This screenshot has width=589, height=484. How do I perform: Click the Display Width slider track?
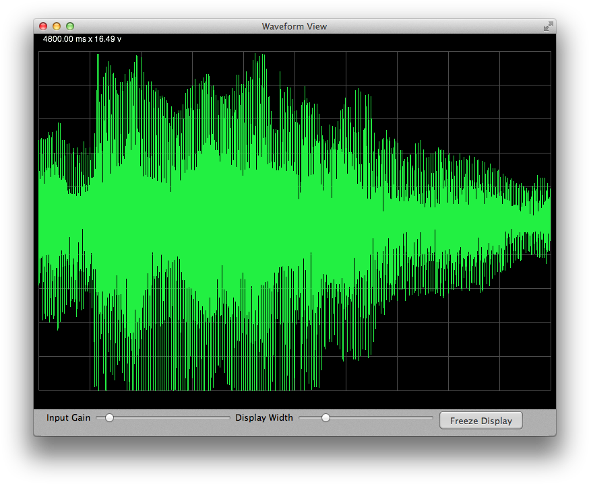[384, 417]
